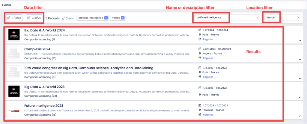
Task: Click the Big Data & AI World 2023 logo
Action: (14, 91)
